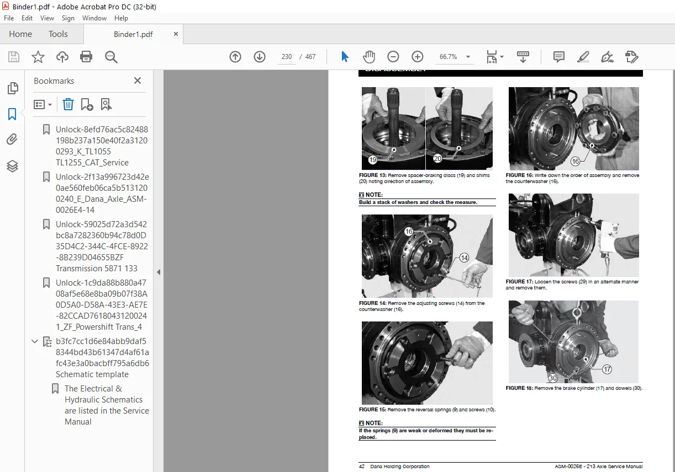This screenshot has width=675, height=472.
Task: Click the Figure 14 photo
Action: coord(427,256)
